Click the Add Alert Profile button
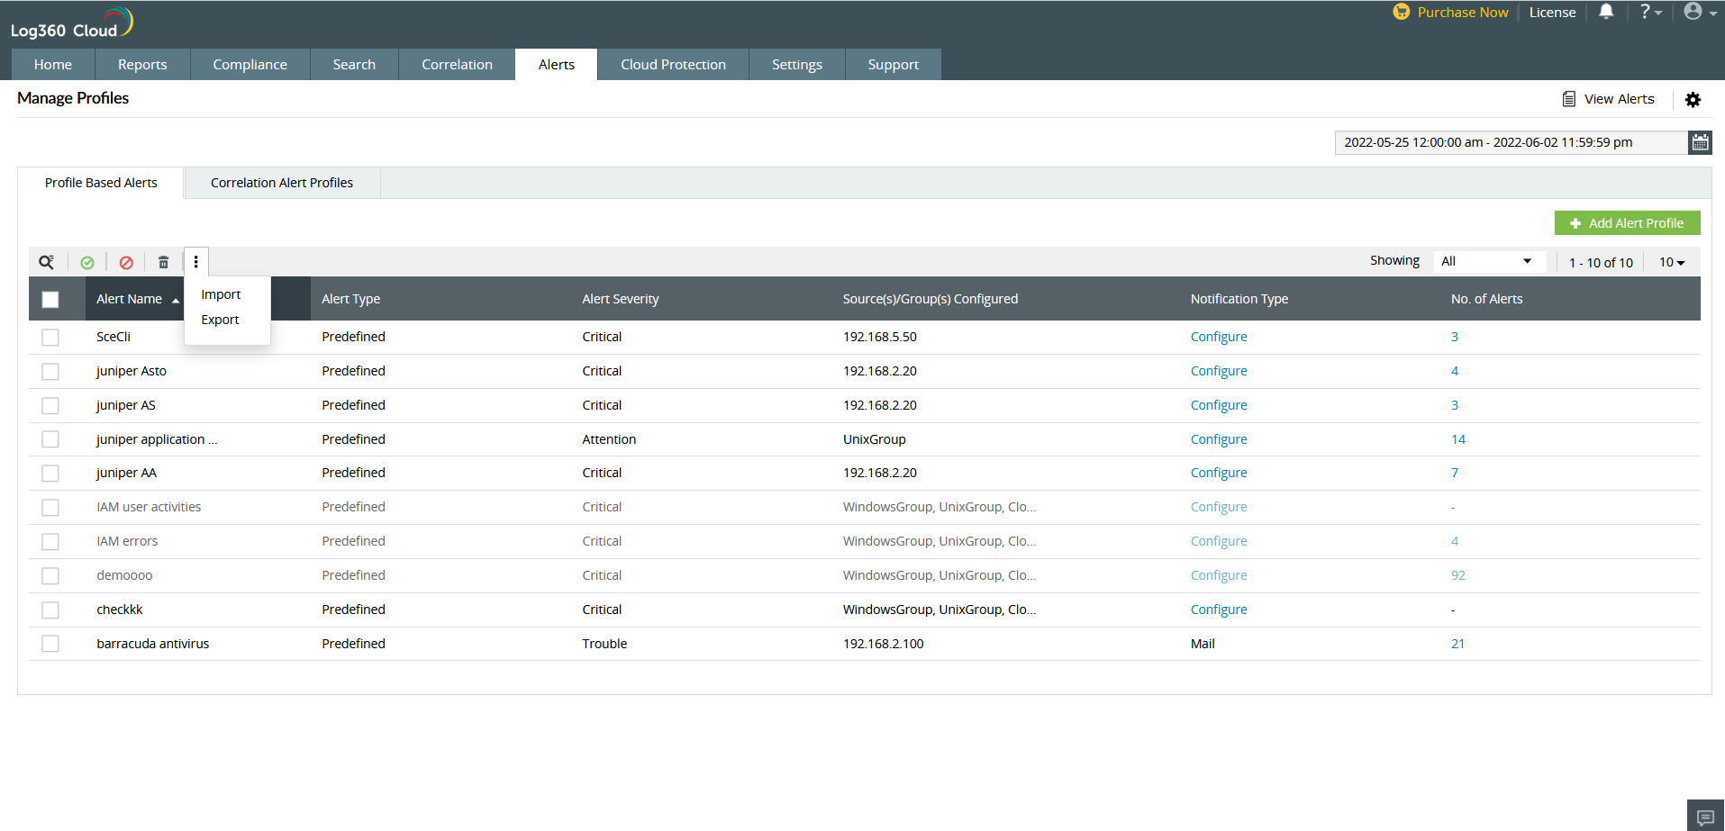Image resolution: width=1725 pixels, height=831 pixels. coord(1627,223)
